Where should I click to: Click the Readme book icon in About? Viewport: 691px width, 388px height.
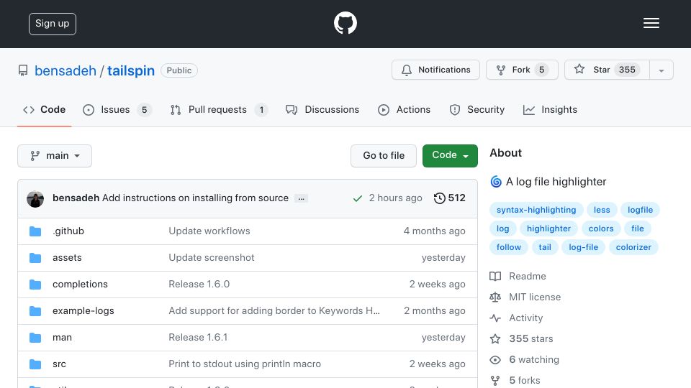(495, 276)
